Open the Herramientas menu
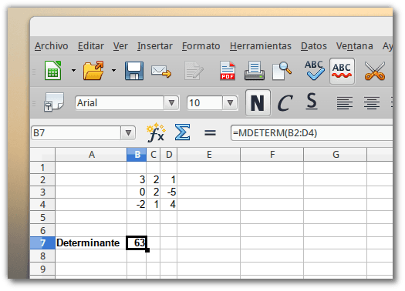 click(261, 46)
